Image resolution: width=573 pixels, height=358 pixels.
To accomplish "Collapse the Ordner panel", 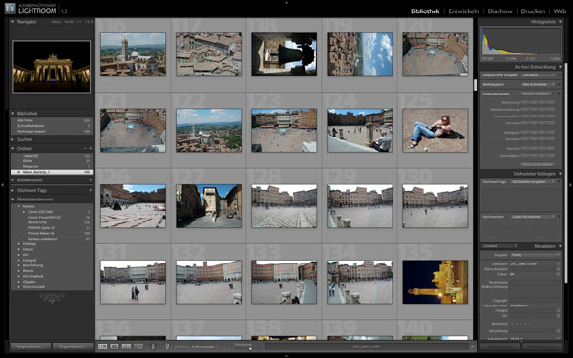I will tap(13, 149).
